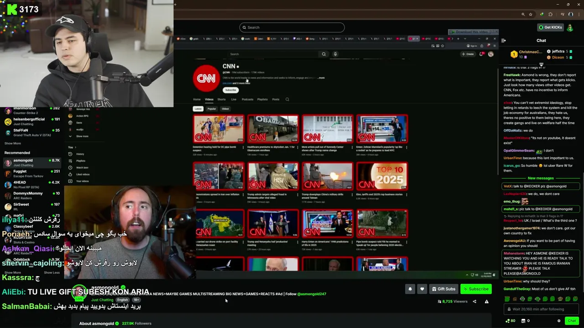Viewport: 584px width, 328px height.
Task: Click the green Chat send button
Action: tap(572, 321)
